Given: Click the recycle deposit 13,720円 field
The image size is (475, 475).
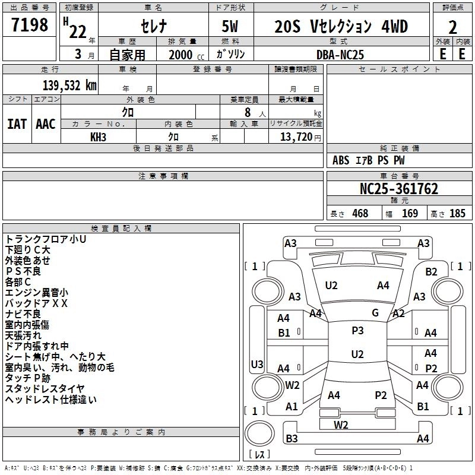Looking at the screenshot, I should click(x=296, y=137).
